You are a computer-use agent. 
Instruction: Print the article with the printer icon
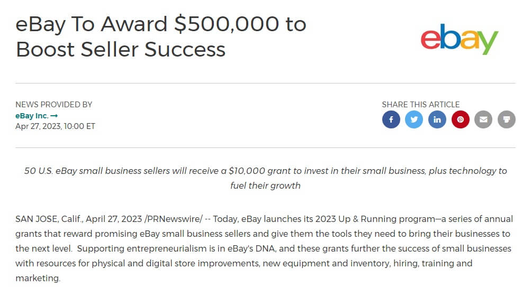click(x=507, y=119)
